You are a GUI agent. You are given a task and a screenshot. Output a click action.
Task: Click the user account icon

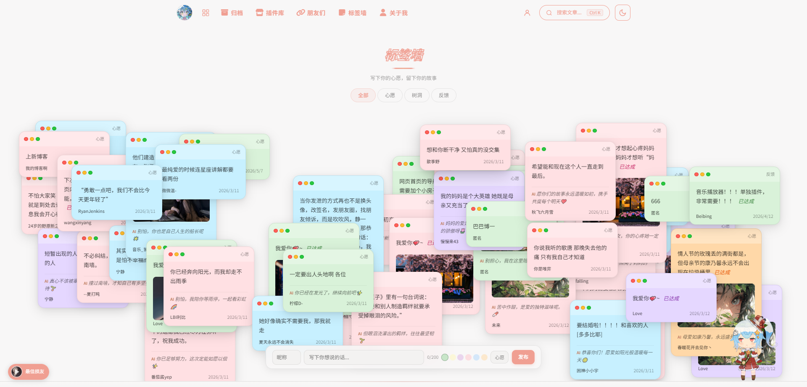click(x=527, y=13)
